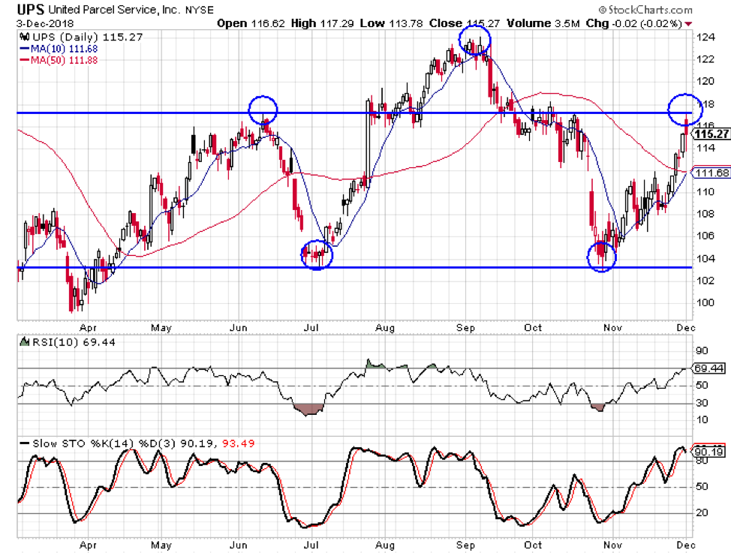Click the Open value 116.62
The image size is (731, 553).
pos(268,23)
